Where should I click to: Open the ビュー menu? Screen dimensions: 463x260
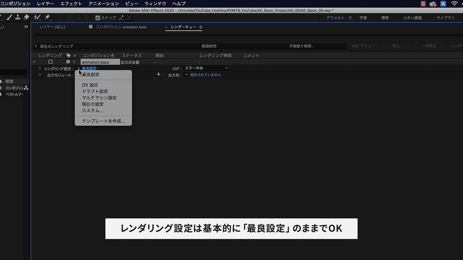click(132, 3)
